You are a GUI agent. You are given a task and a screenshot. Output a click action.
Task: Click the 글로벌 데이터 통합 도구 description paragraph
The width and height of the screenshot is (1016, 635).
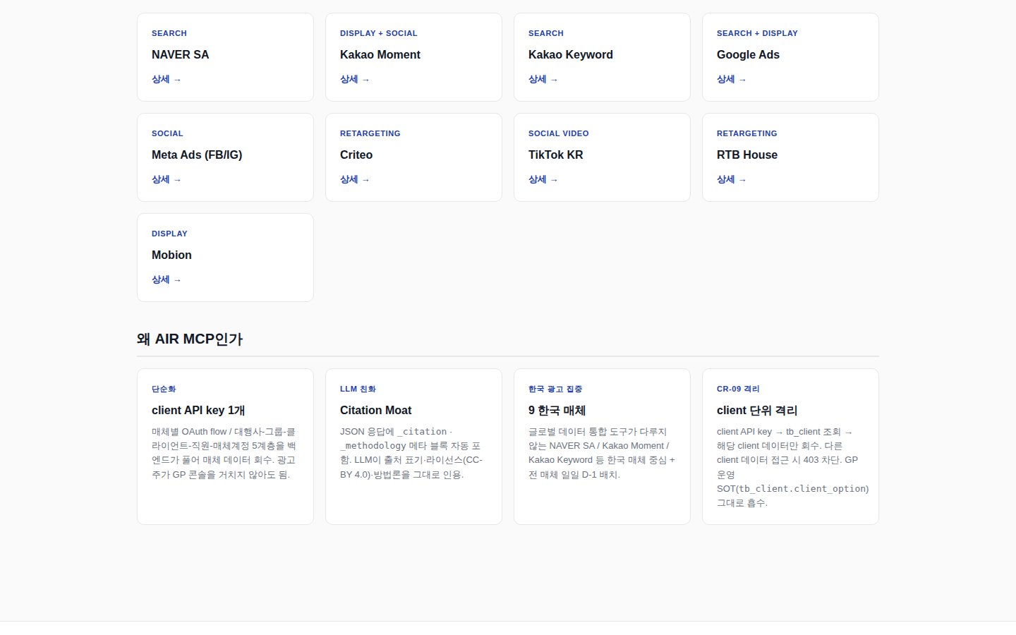602,453
